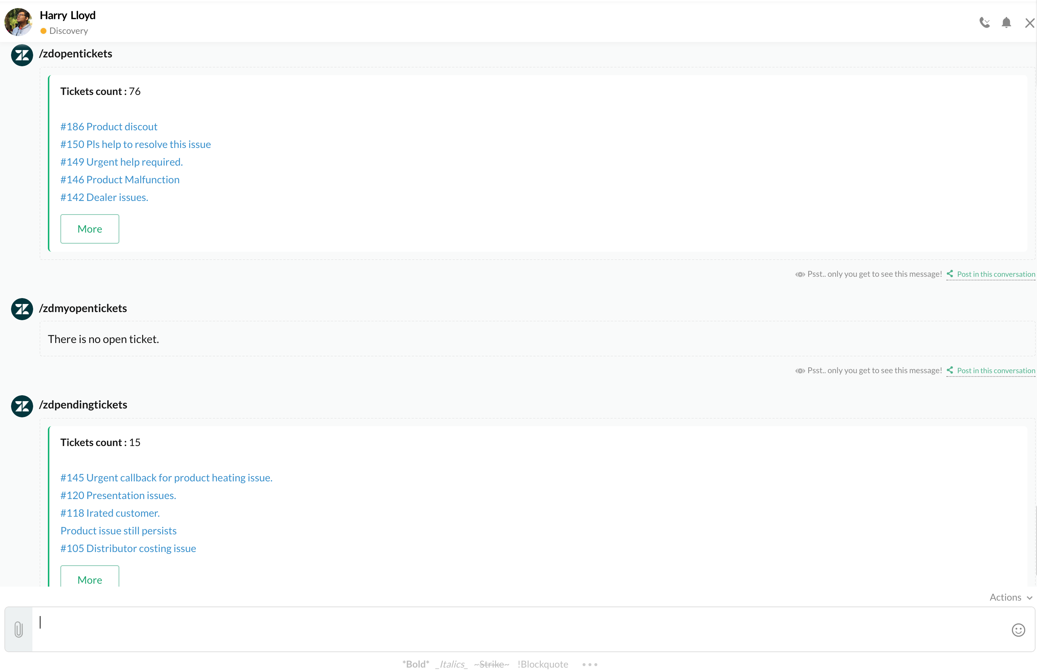Show more formatting options ellipsis
The height and width of the screenshot is (672, 1037).
(x=590, y=664)
